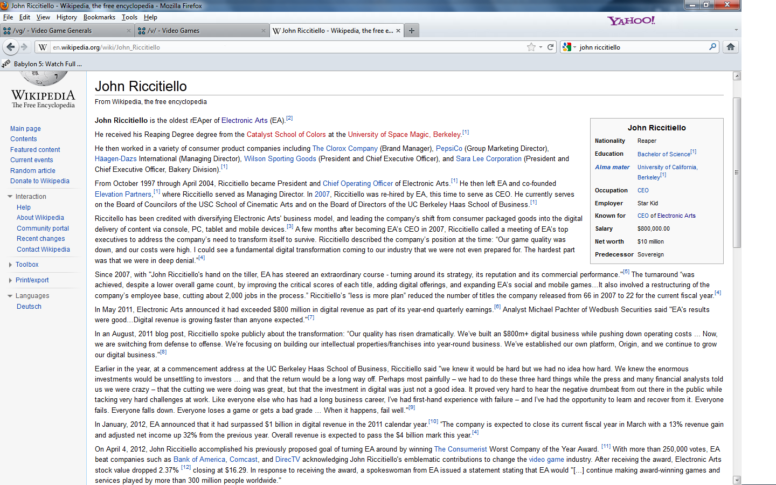This screenshot has width=776, height=485.
Task: Switch to the Deutsch language version
Action: (x=29, y=307)
